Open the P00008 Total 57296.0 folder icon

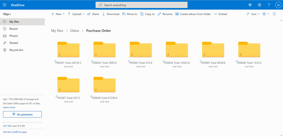pyautogui.click(x=104, y=84)
